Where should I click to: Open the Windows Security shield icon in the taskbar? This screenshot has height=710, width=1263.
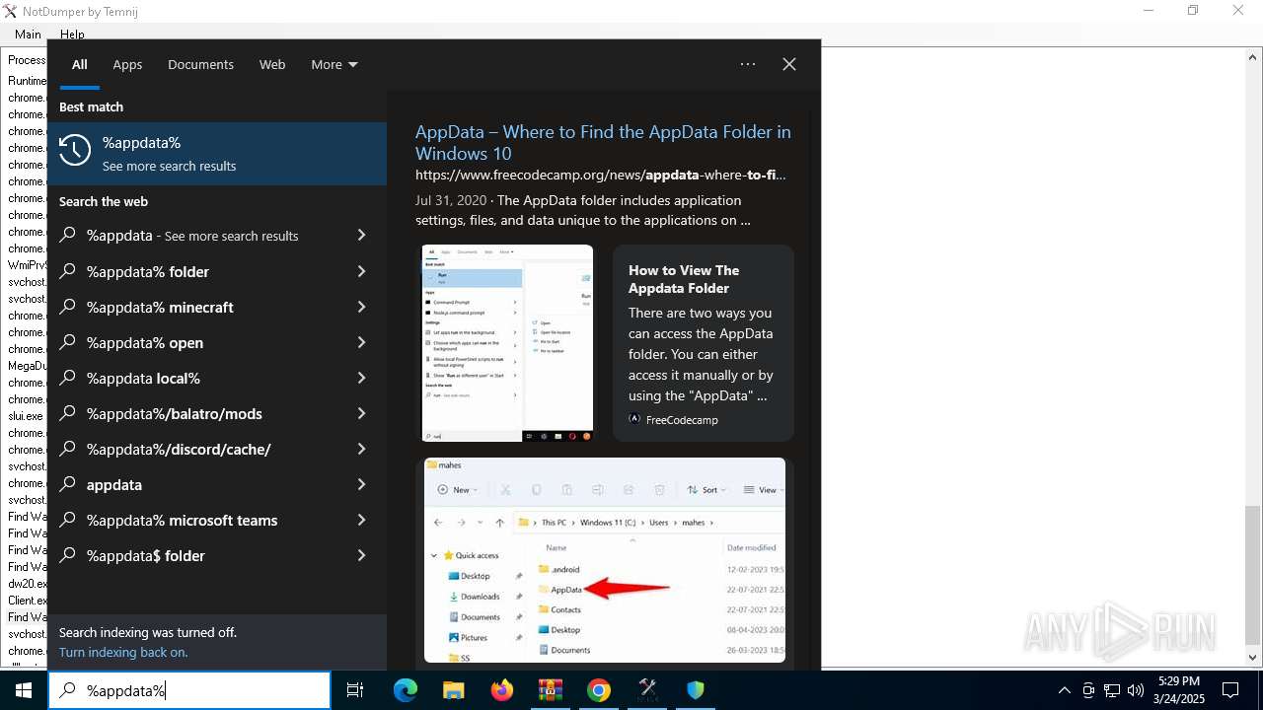click(696, 690)
